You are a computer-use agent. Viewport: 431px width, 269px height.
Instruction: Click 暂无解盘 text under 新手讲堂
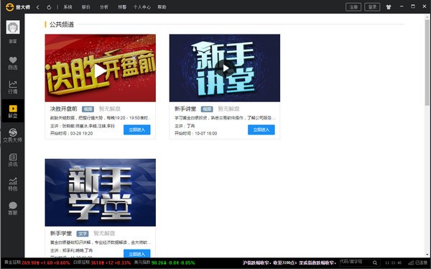click(x=228, y=109)
